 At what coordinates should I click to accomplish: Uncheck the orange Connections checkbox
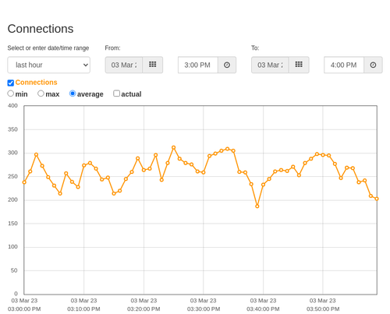(x=11, y=83)
